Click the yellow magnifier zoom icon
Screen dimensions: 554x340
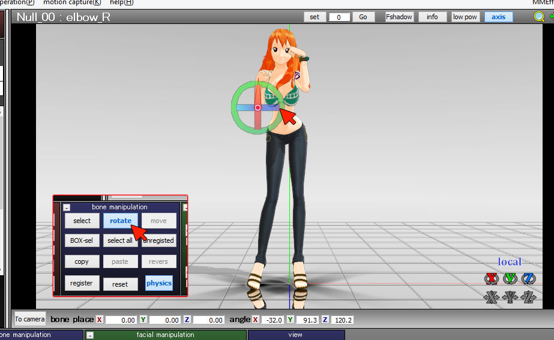539,17
